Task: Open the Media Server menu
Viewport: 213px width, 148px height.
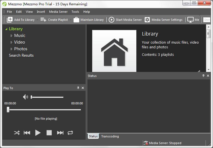Action: pyautogui.click(x=58, y=12)
